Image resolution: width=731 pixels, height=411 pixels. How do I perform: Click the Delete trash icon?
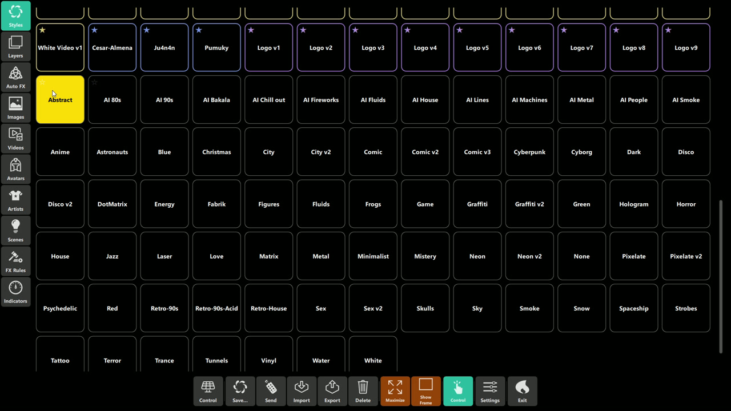point(363,391)
